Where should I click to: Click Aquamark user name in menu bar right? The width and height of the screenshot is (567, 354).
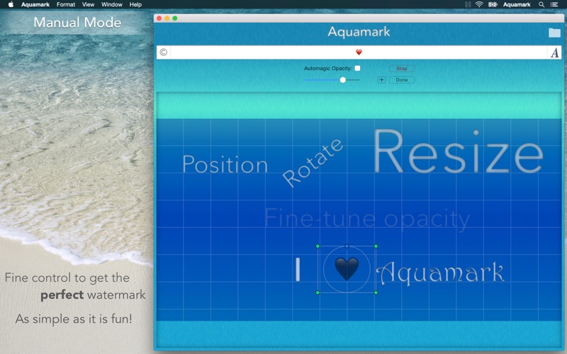coord(517,4)
